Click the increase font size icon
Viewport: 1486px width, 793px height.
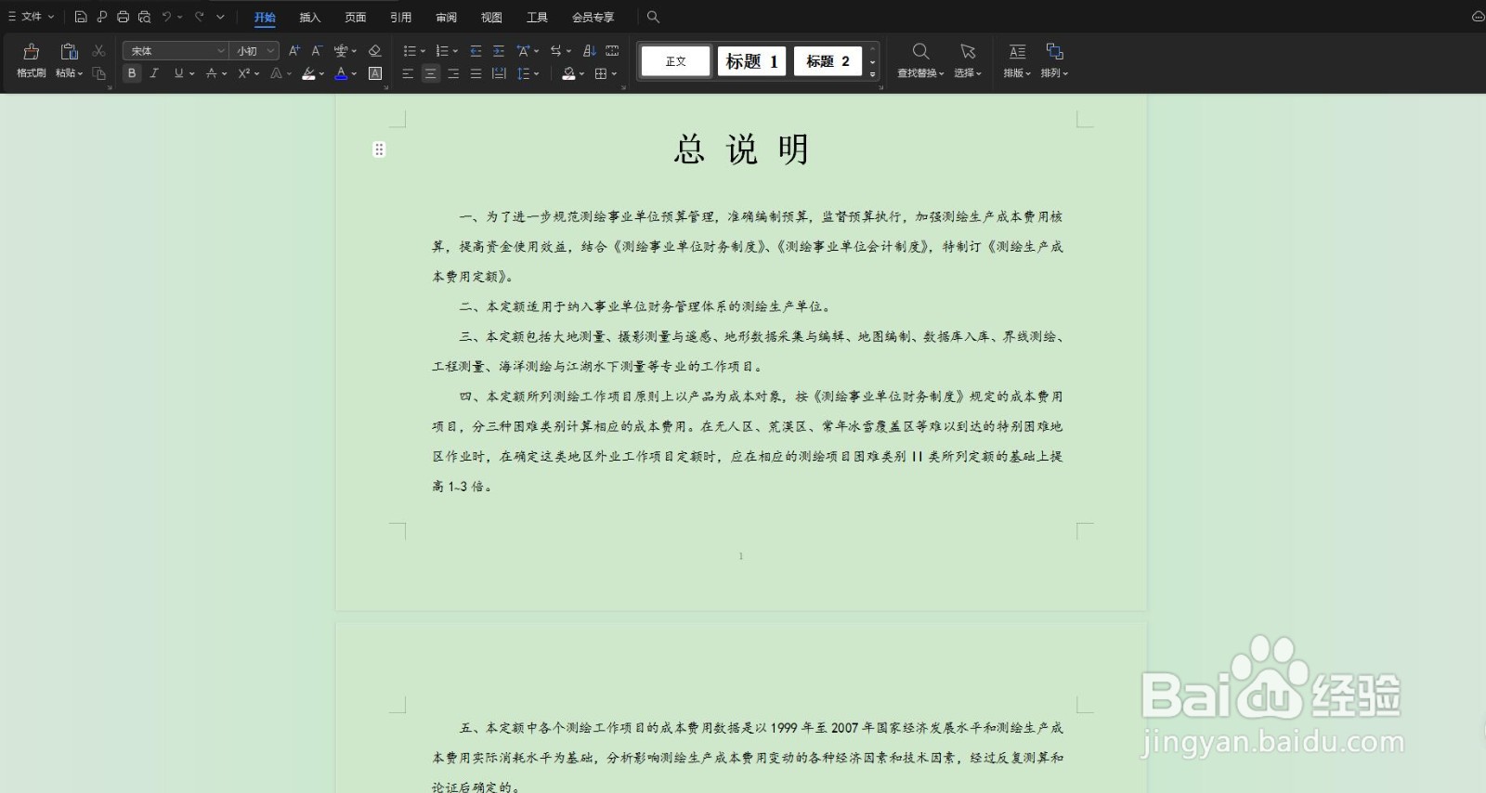click(x=294, y=51)
